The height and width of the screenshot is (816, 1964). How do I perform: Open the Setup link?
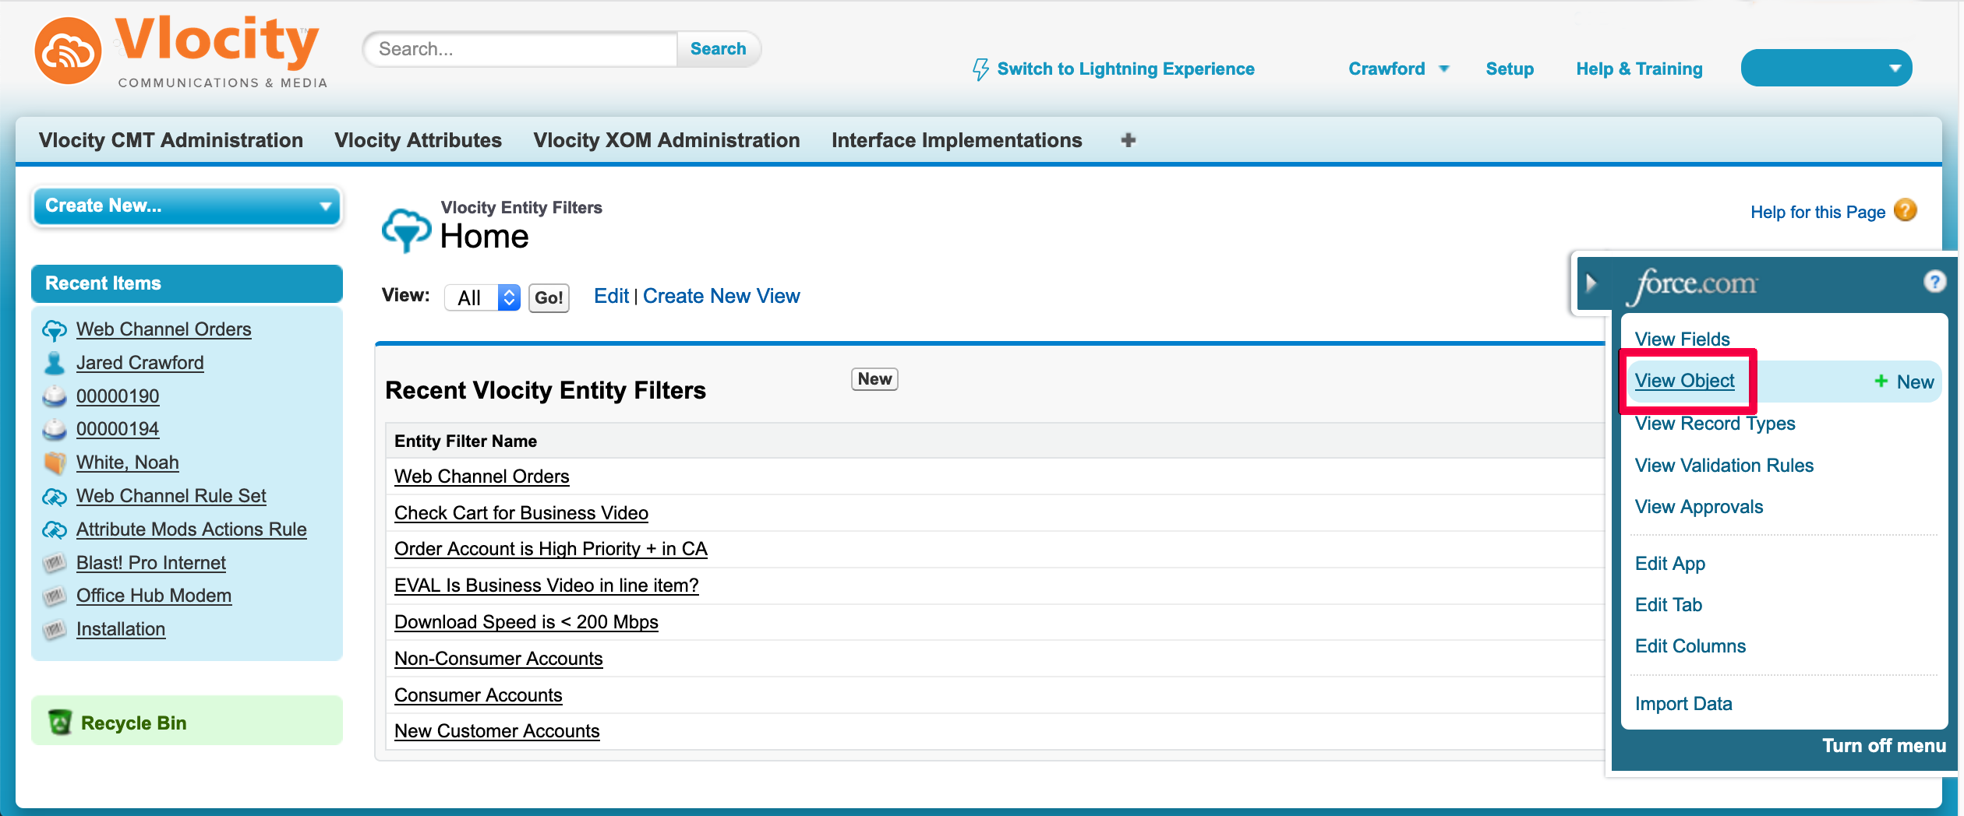click(1510, 69)
